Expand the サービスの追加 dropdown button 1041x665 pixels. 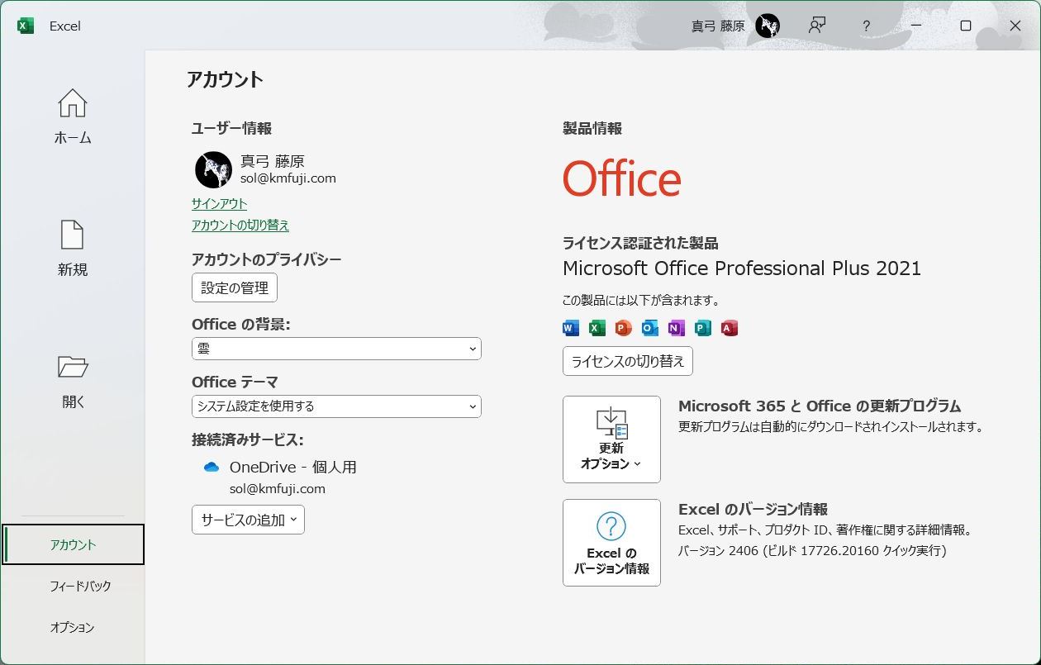(248, 520)
